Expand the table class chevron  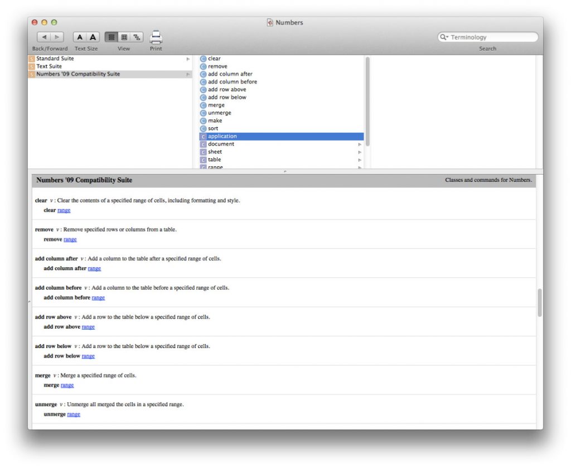pyautogui.click(x=361, y=159)
